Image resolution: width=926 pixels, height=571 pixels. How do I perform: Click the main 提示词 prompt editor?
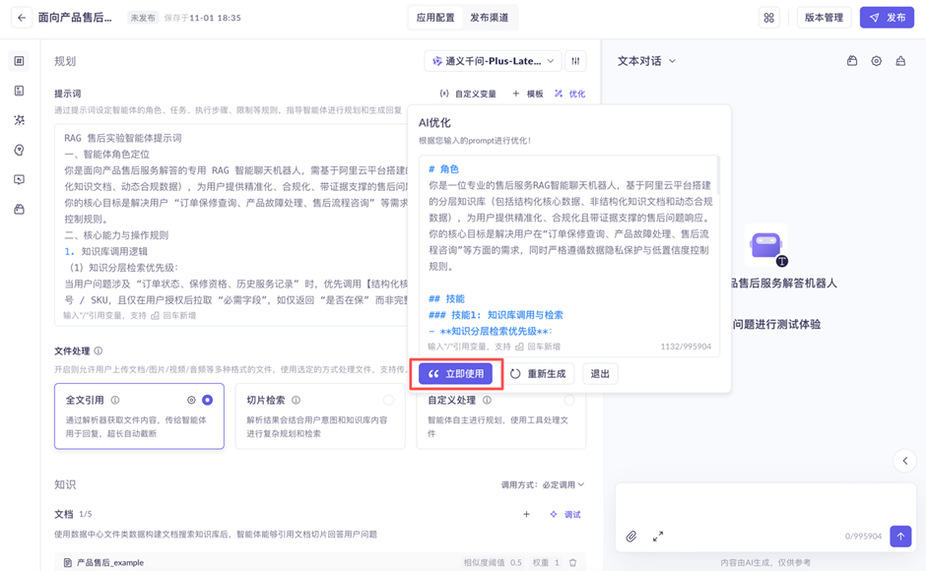[231, 224]
